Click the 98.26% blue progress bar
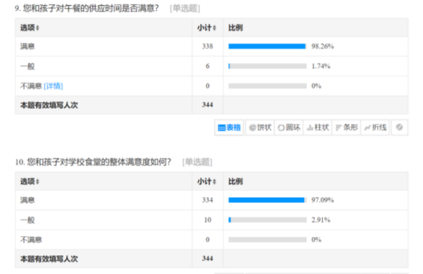Image resolution: width=423 pixels, height=274 pixels. click(x=267, y=46)
